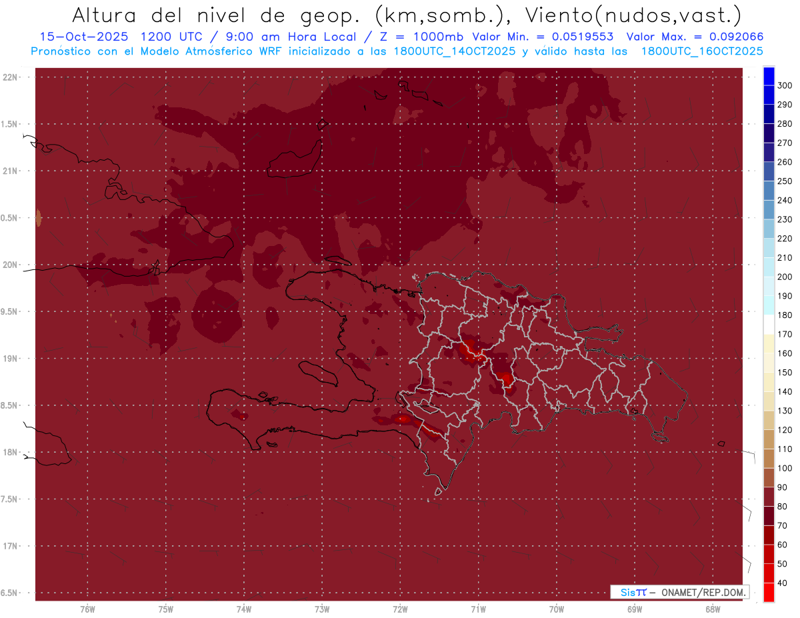
Task: Click the '80' colorbar value
Action: [x=781, y=507]
